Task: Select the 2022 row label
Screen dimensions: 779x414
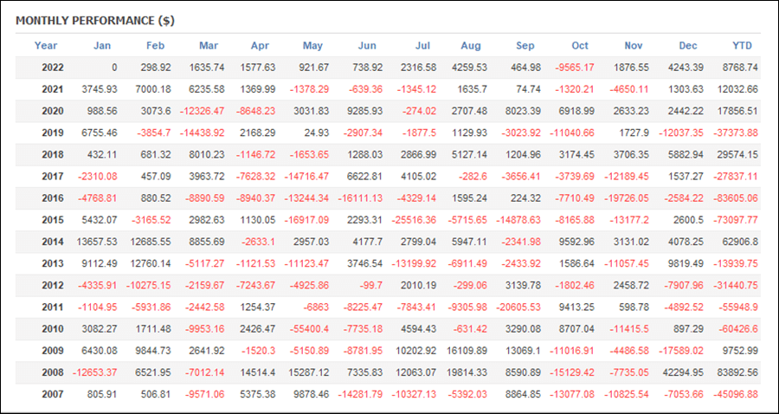Action: coord(53,68)
